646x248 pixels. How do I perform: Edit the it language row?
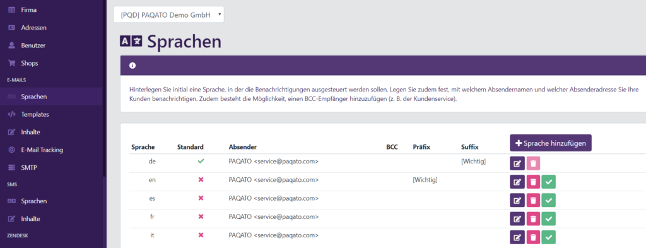(x=517, y=237)
